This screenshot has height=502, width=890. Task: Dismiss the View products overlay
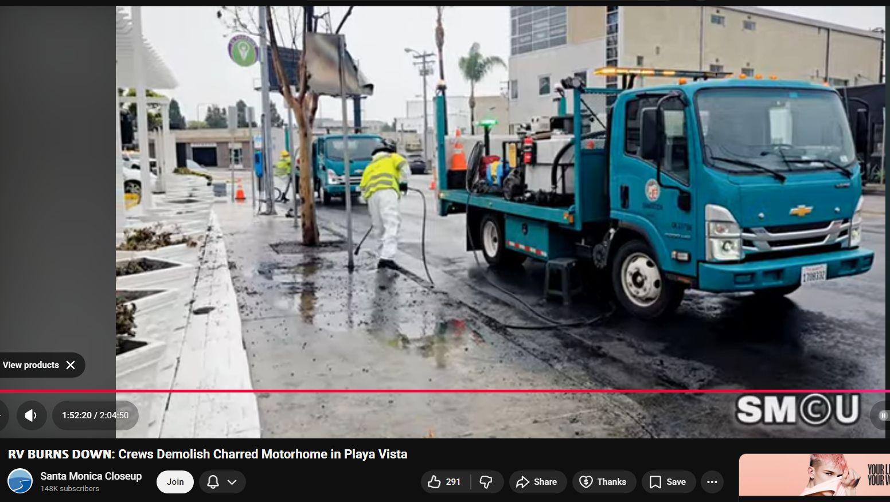point(71,365)
